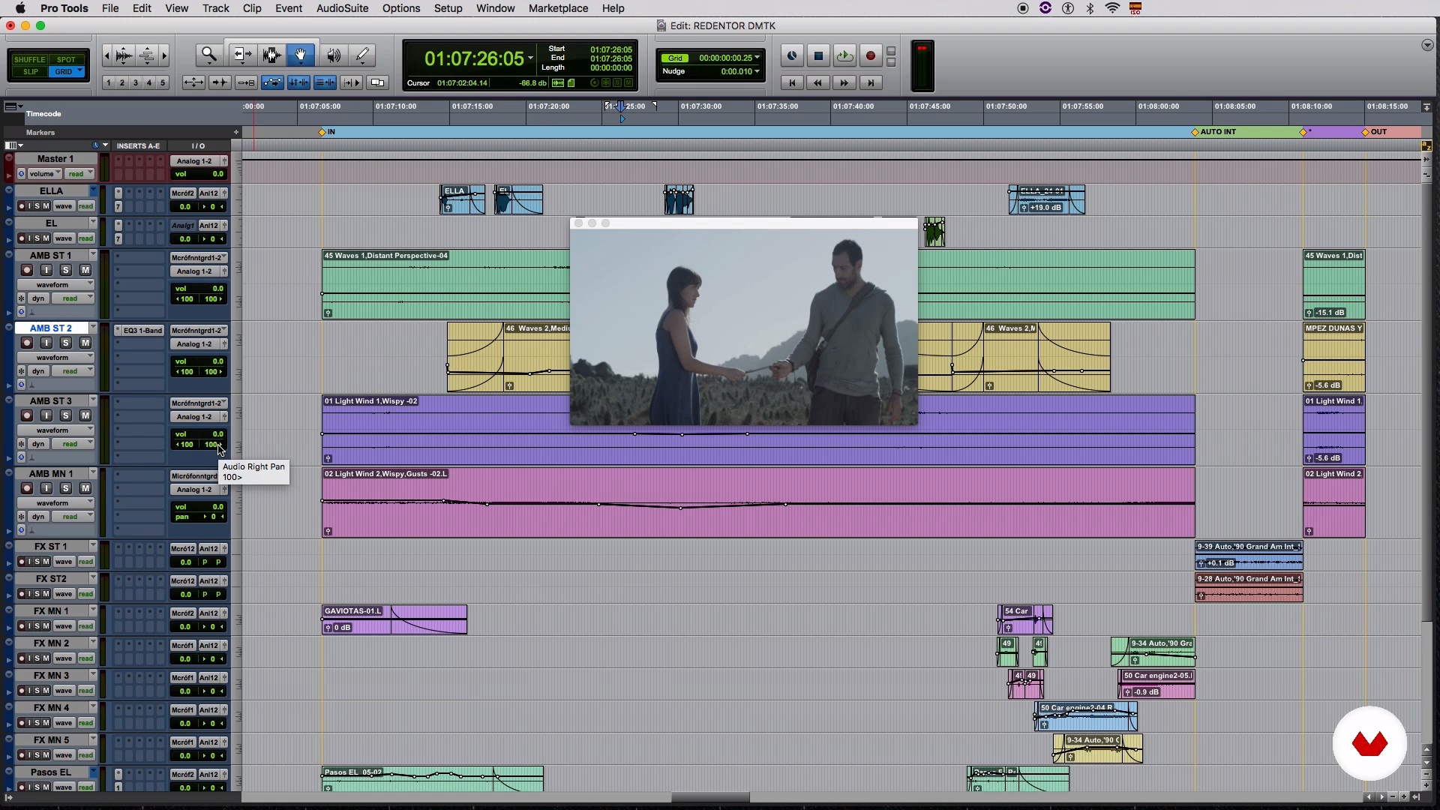Open Master 1 volume view dropdown
Screen dimensions: 1440x810
[x=45, y=174]
